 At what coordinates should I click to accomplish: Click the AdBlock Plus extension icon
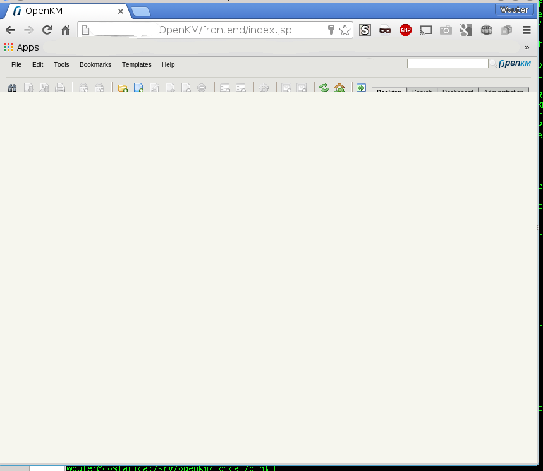click(x=405, y=30)
